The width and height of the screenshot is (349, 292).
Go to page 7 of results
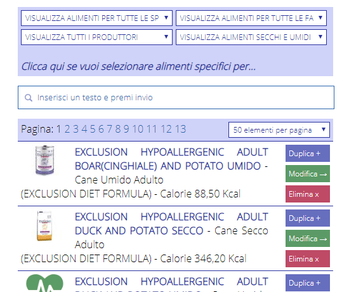click(109, 129)
